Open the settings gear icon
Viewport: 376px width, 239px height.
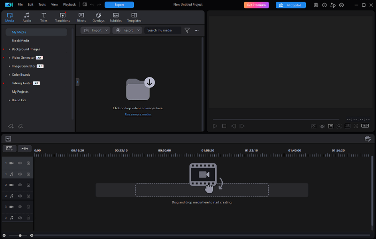[x=316, y=5]
